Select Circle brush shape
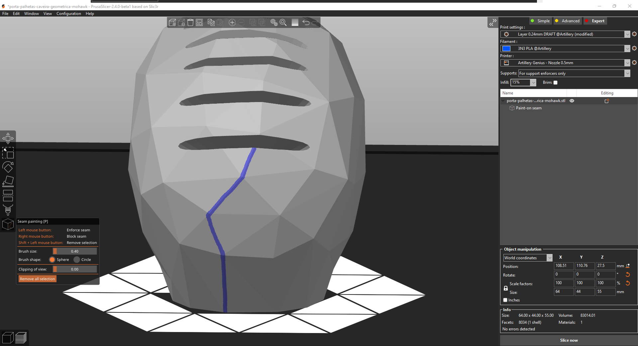638x346 pixels. point(77,260)
